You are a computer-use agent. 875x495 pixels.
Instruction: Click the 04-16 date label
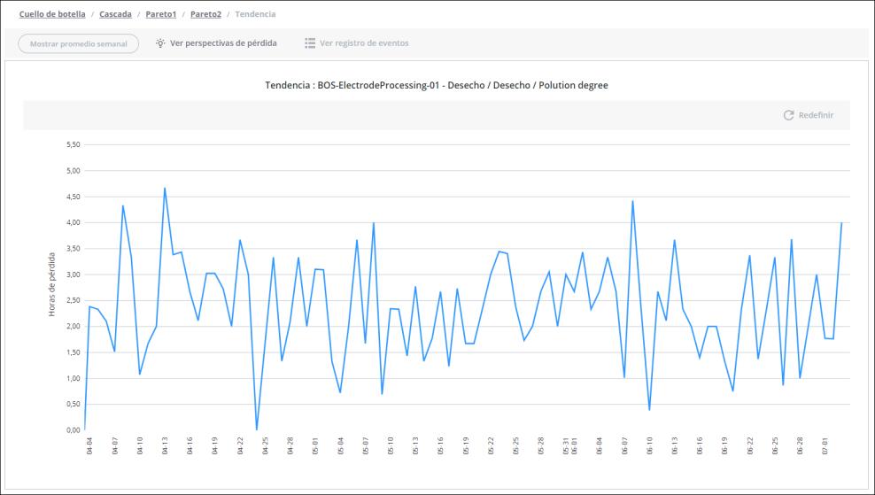(190, 446)
